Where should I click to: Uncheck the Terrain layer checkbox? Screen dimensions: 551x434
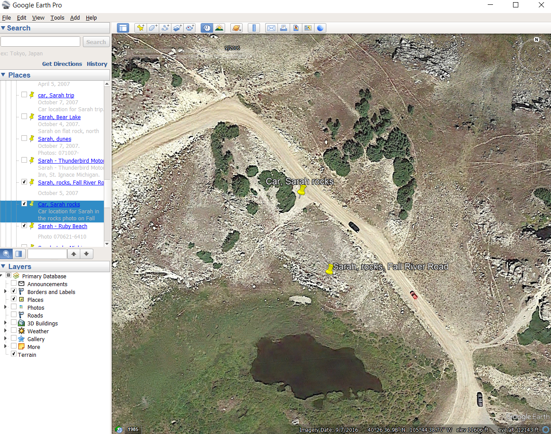click(14, 354)
